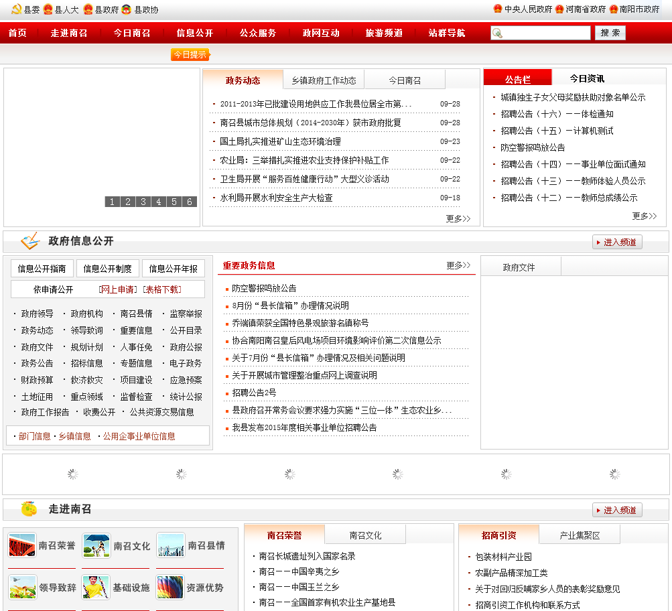Screen dimensions: 672x611
Task: Switch to the 今日资讯 tab
Action: coord(587,78)
